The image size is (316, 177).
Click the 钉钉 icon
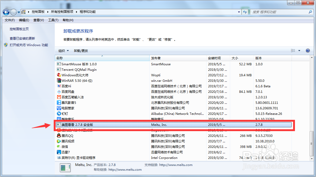pyautogui.click(x=59, y=114)
